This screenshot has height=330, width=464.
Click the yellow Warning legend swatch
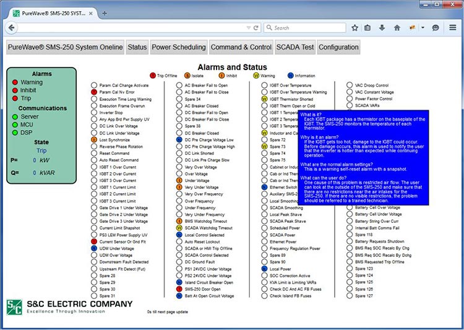(256, 76)
